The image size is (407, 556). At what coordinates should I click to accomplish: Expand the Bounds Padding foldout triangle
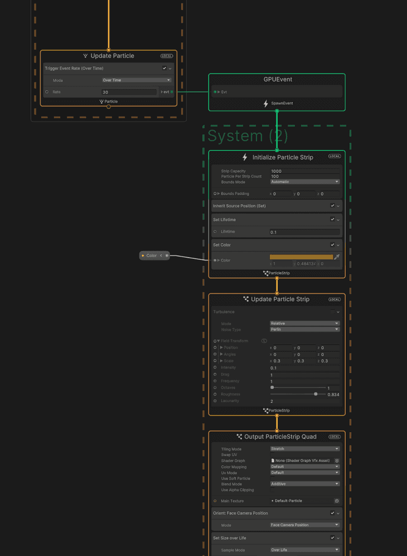(219, 194)
